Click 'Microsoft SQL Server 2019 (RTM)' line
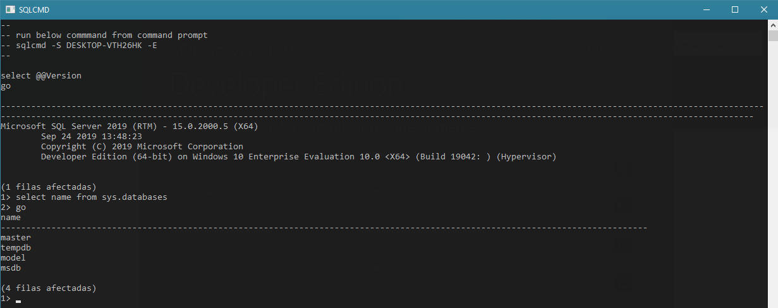 (129, 126)
